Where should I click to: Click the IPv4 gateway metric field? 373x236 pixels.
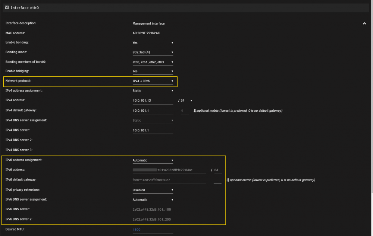pyautogui.click(x=185, y=111)
